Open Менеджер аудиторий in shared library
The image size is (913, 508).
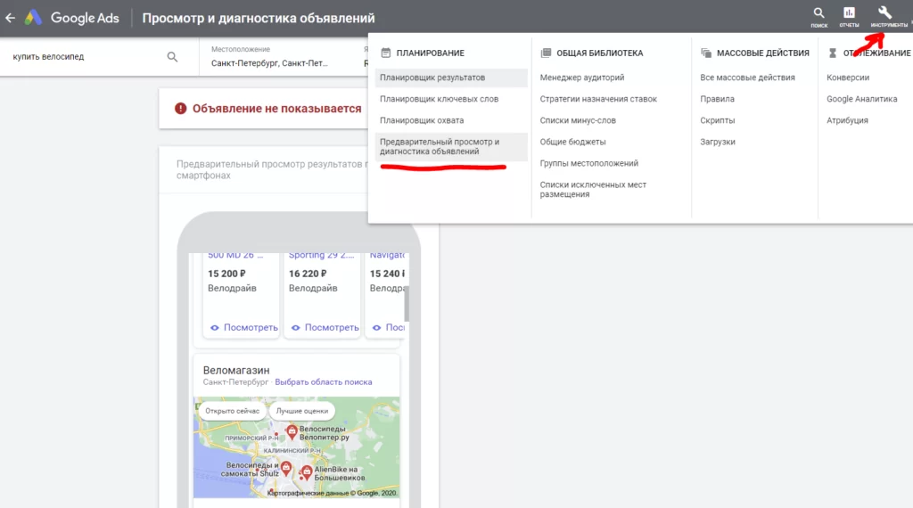[x=581, y=78]
